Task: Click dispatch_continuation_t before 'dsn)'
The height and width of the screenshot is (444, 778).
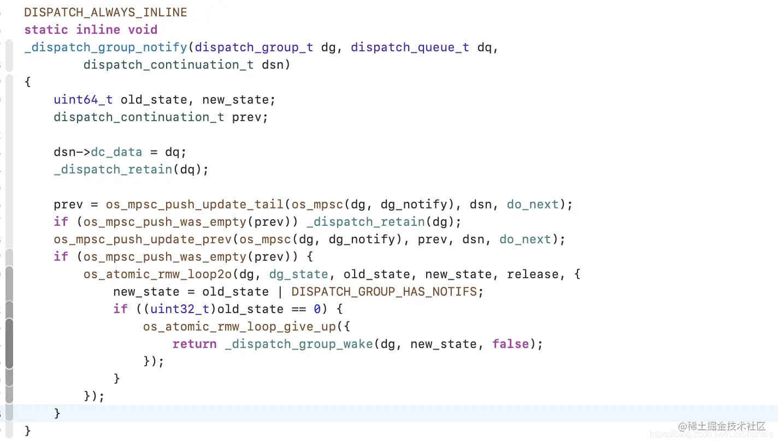Action: tap(169, 64)
